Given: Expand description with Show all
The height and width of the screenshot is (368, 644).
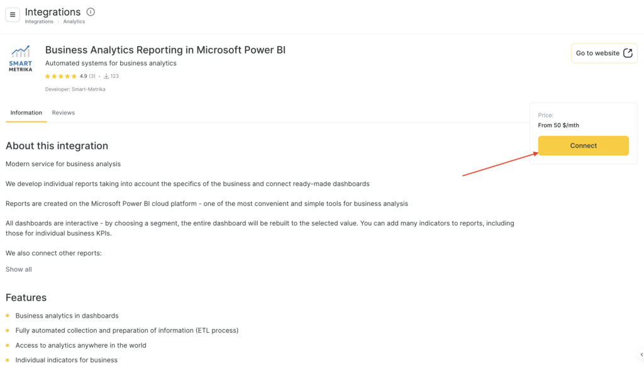Looking at the screenshot, I should [19, 269].
